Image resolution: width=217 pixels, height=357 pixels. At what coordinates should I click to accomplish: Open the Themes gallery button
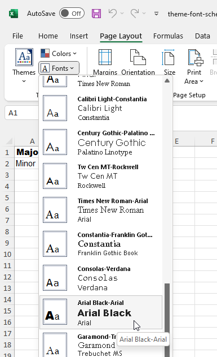tap(24, 66)
